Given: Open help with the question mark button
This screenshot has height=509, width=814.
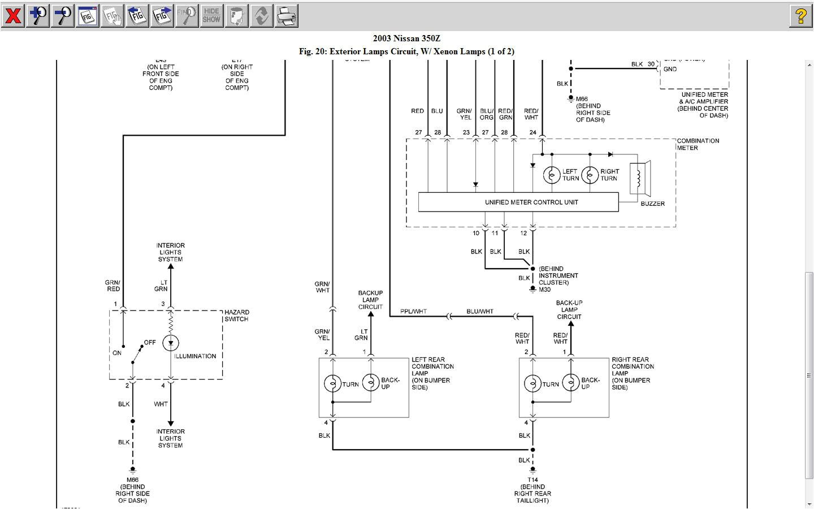Looking at the screenshot, I should click(799, 15).
